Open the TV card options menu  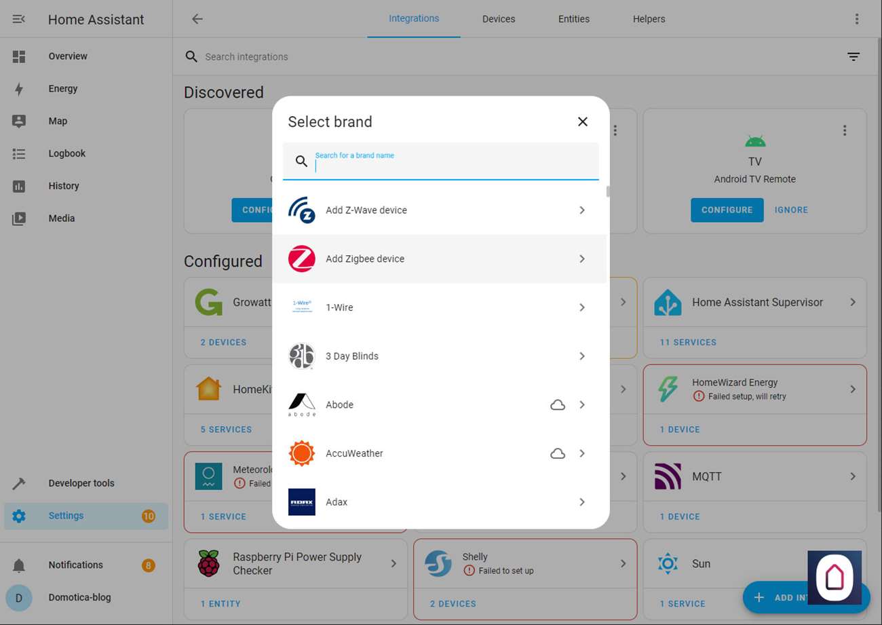coord(845,130)
